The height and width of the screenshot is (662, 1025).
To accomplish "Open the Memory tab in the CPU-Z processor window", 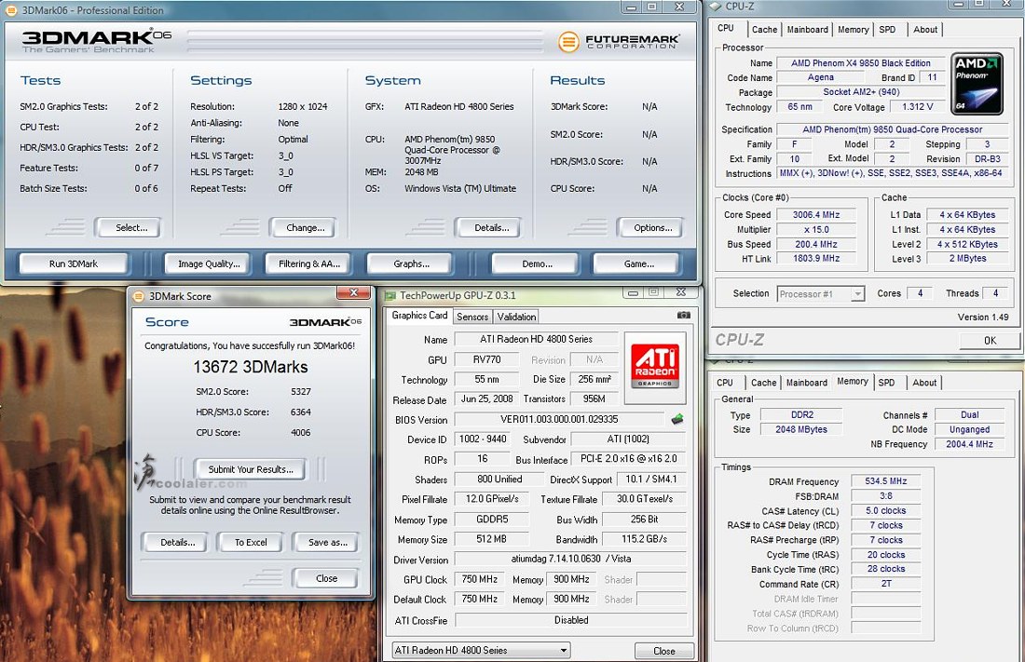I will pyautogui.click(x=853, y=30).
